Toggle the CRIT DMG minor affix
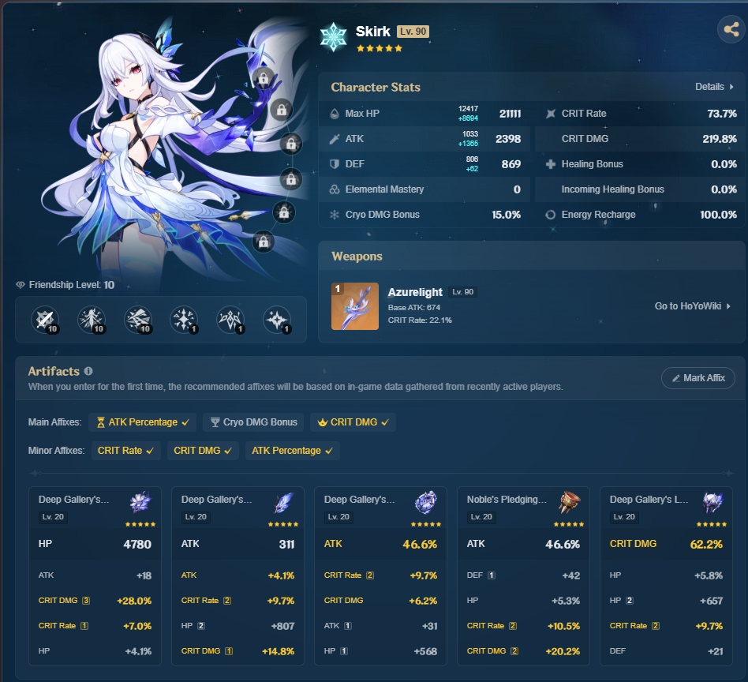Image resolution: width=748 pixels, height=682 pixels. point(203,451)
